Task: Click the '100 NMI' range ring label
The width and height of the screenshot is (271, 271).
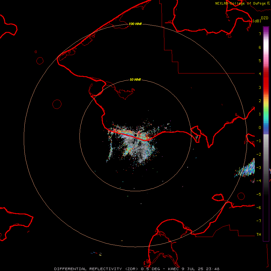Action: 135,24
